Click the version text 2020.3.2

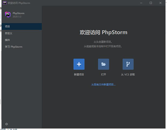pyautogui.click(x=17, y=17)
